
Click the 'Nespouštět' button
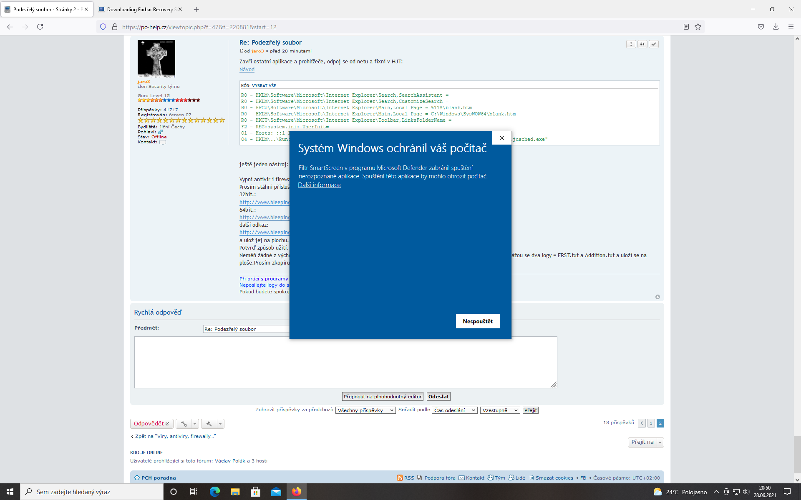point(477,321)
